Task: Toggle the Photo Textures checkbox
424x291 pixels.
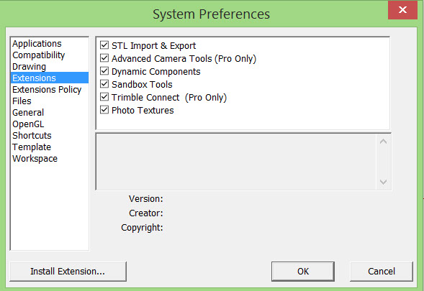Action: (104, 110)
